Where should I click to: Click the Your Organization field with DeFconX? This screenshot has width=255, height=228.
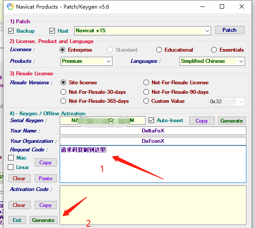[153, 141]
